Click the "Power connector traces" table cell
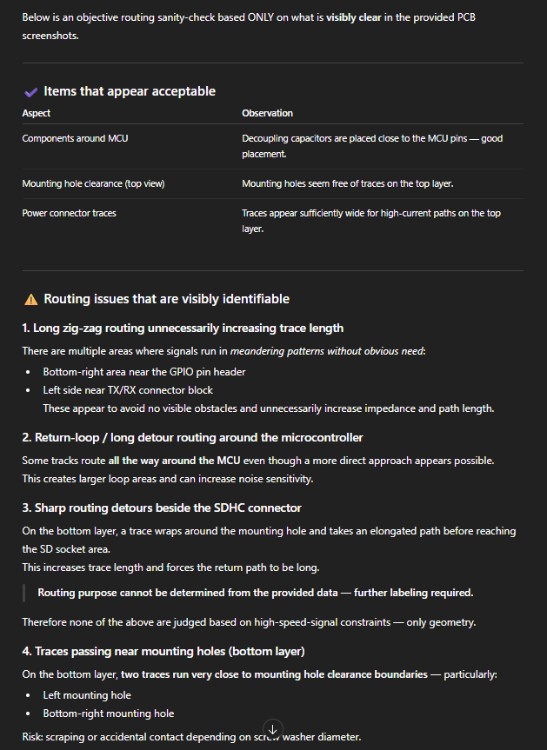 click(x=69, y=213)
